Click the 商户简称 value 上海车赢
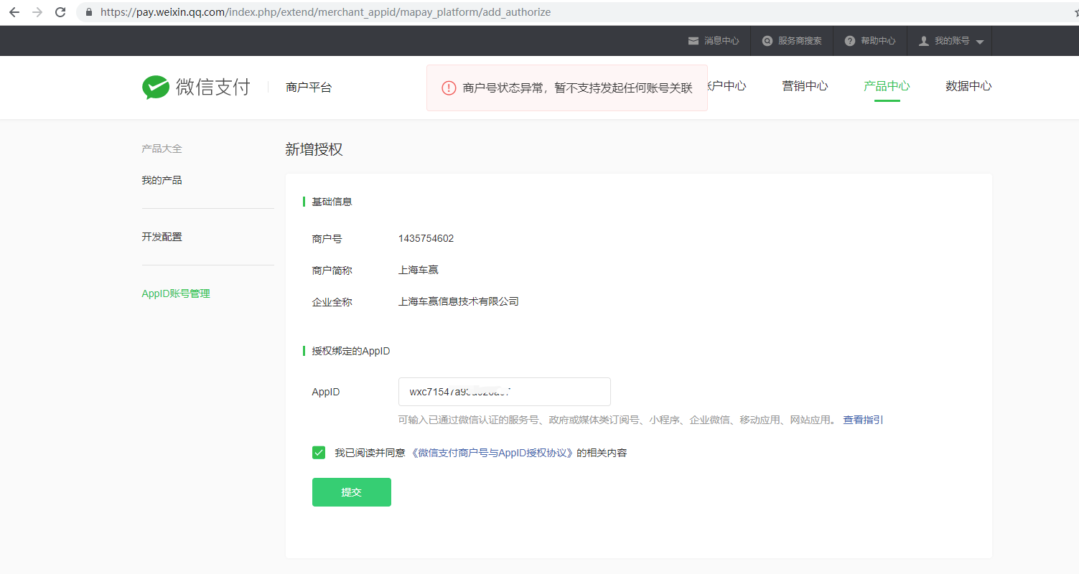The width and height of the screenshot is (1079, 574). tap(419, 270)
